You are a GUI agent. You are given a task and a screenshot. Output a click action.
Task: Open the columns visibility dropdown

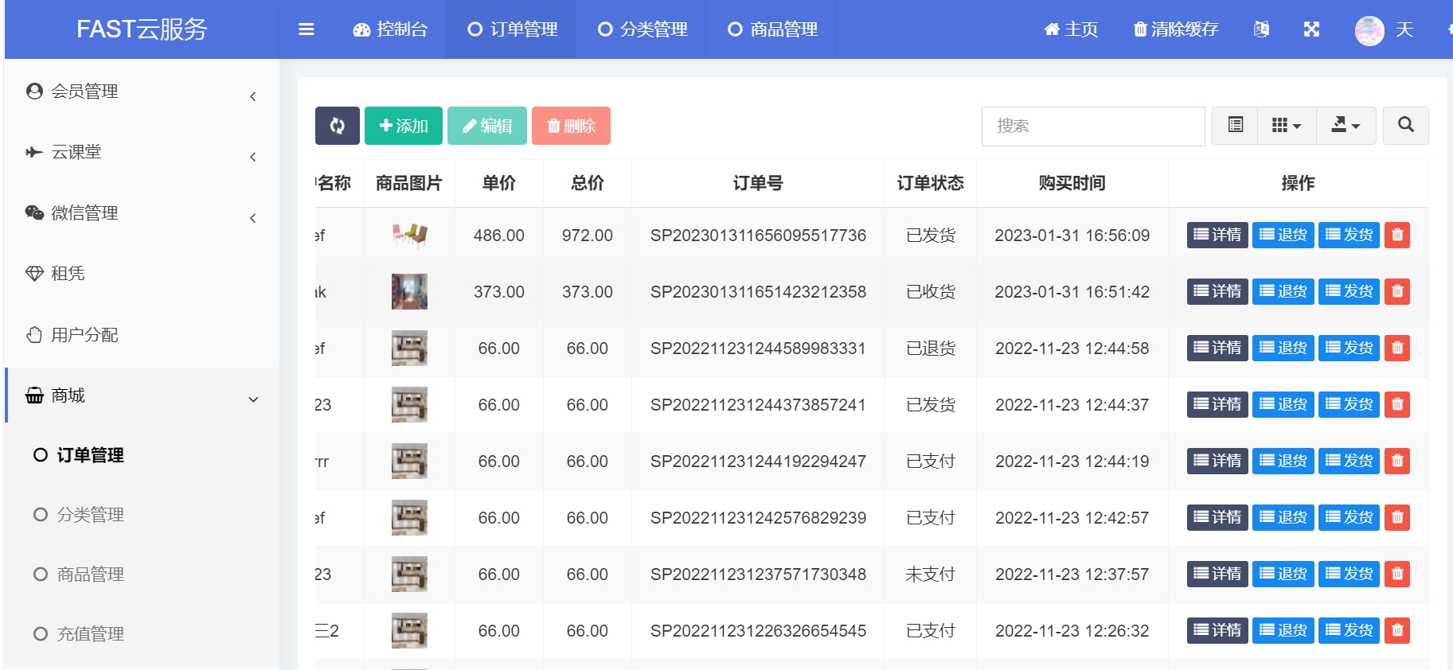pos(1287,125)
